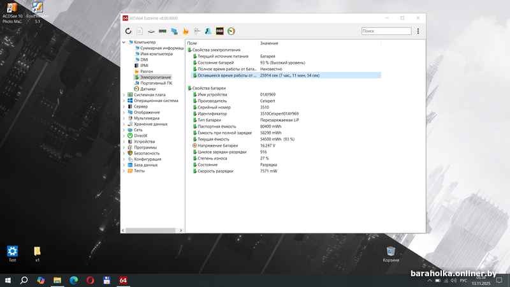Open the user profile toolbar icon

[x=208, y=31]
